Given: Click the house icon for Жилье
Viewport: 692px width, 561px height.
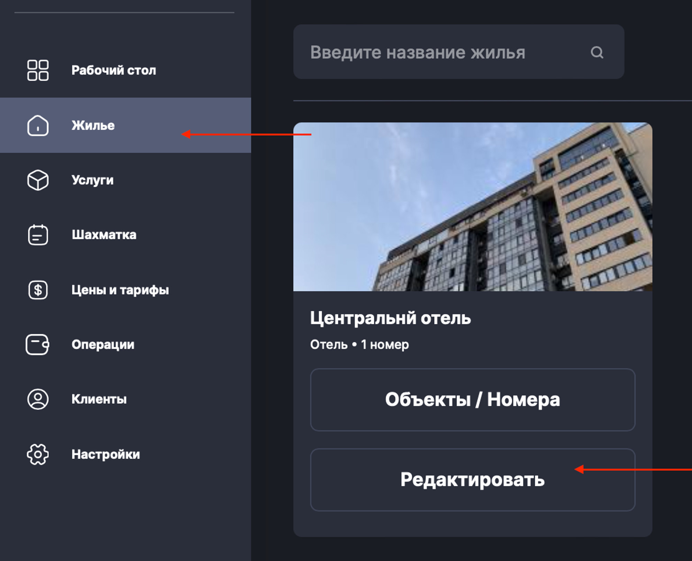Looking at the screenshot, I should pyautogui.click(x=38, y=125).
